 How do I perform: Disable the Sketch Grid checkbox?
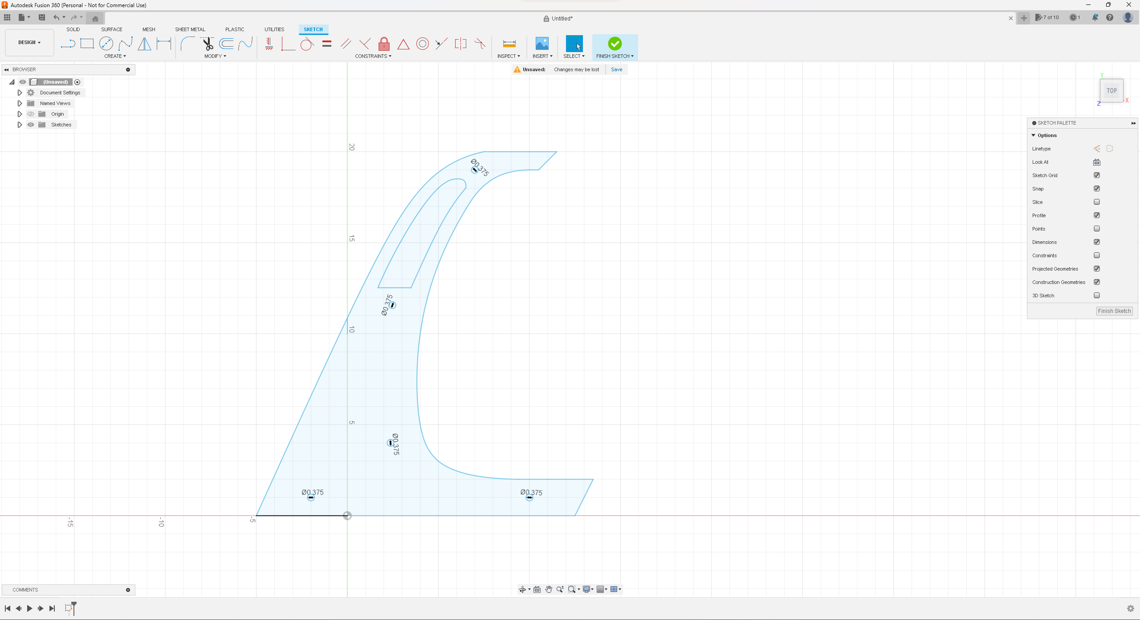point(1097,175)
